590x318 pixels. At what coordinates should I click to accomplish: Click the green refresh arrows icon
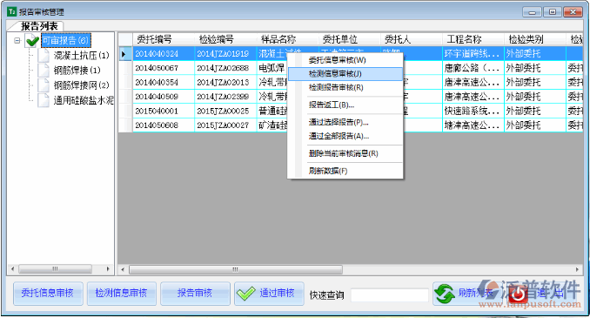click(x=445, y=294)
